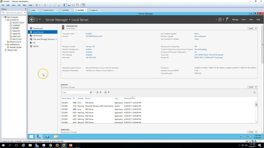
Task: Click the VMware console view toolbar icon
Action: [83, 5]
